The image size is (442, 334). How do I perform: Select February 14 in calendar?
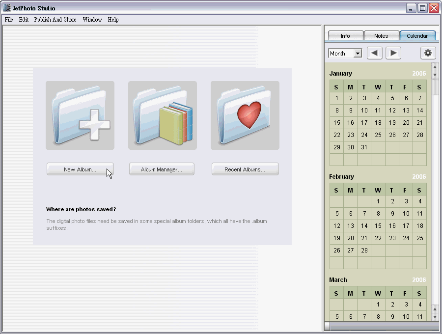(x=364, y=226)
